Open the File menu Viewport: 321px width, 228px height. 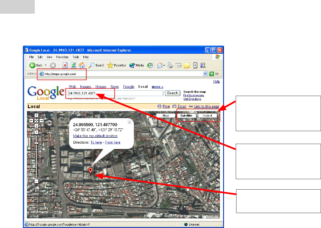point(31,57)
